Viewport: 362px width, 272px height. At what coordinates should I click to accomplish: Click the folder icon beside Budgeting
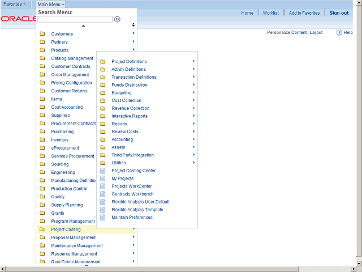(102, 93)
